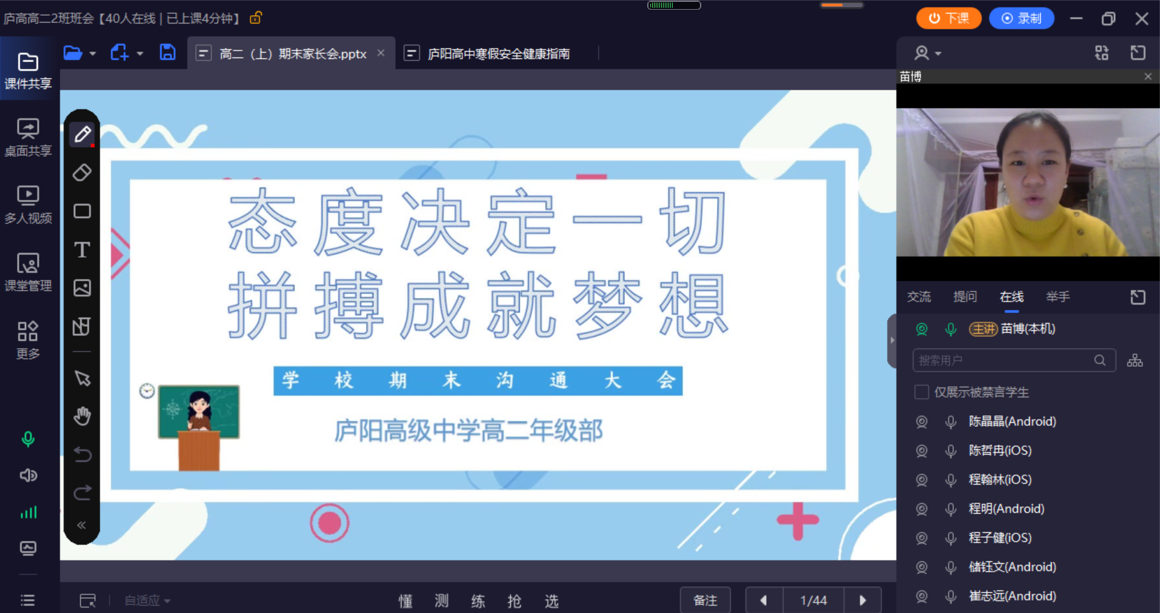Select the insert image tool
The width and height of the screenshot is (1160, 613).
click(x=82, y=287)
